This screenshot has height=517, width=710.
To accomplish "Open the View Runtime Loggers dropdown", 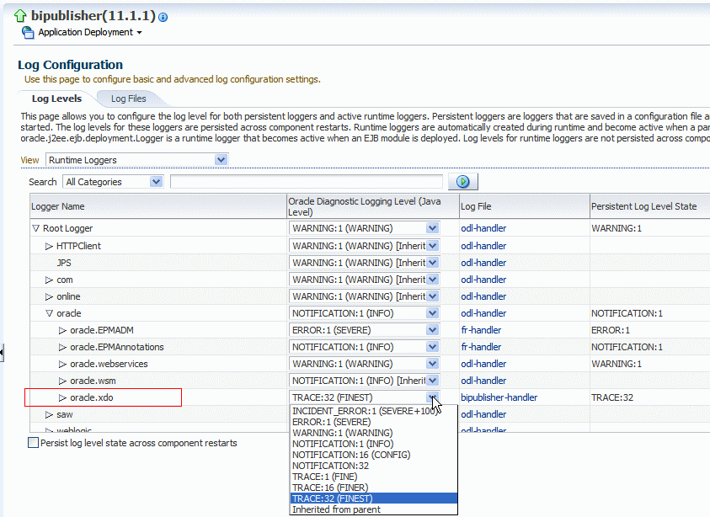I will click(x=136, y=160).
